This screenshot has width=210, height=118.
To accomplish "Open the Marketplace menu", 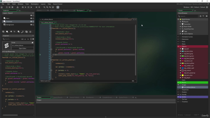I will tap(35, 4).
